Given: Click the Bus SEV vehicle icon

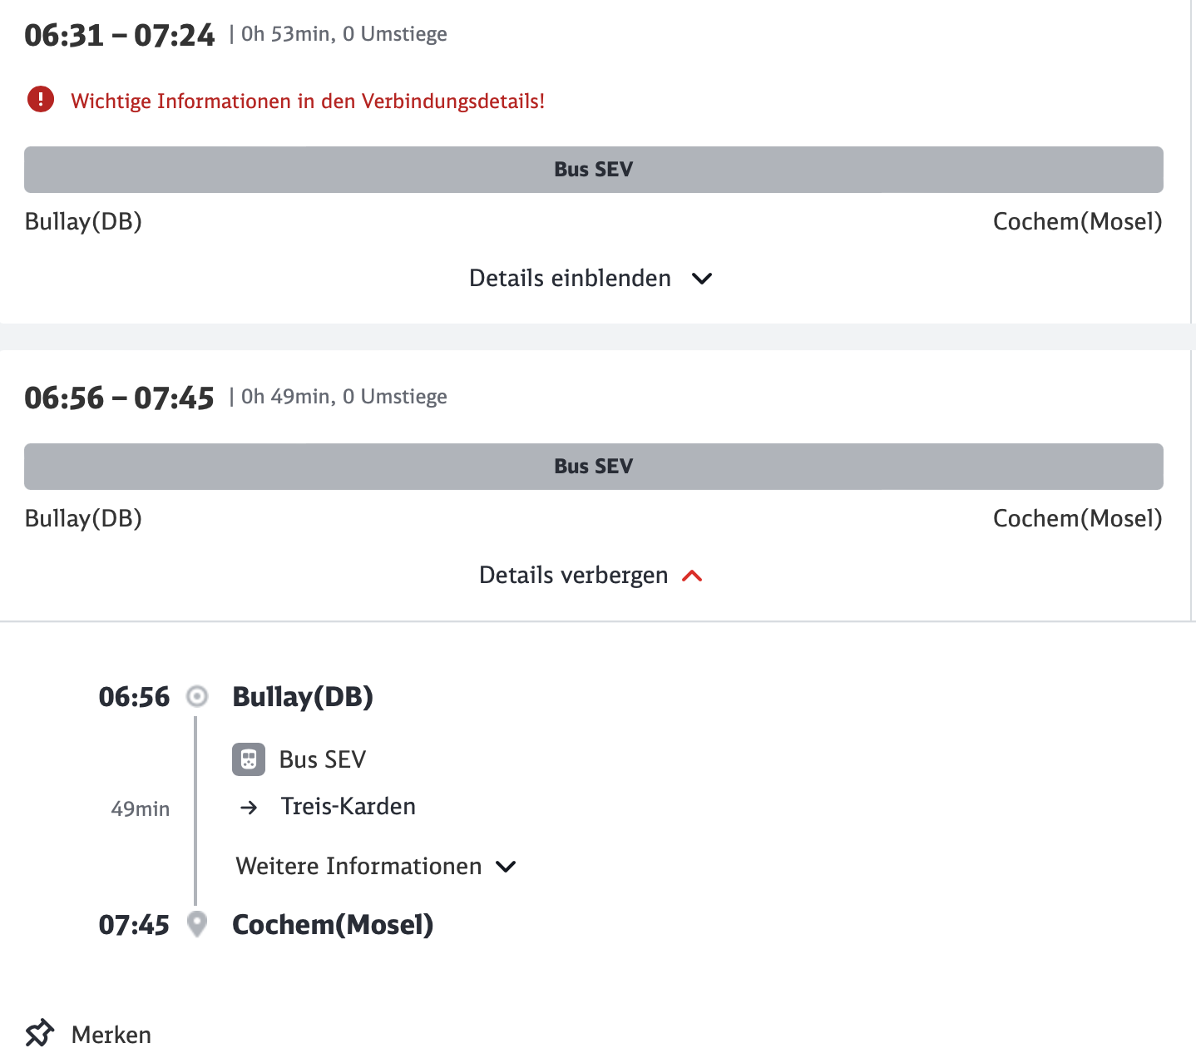Looking at the screenshot, I should [x=249, y=759].
